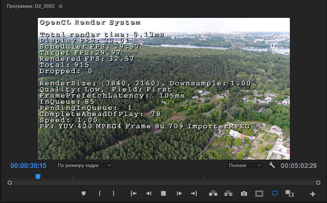Click the Add Marker button
The image size is (327, 203).
[x=84, y=194]
